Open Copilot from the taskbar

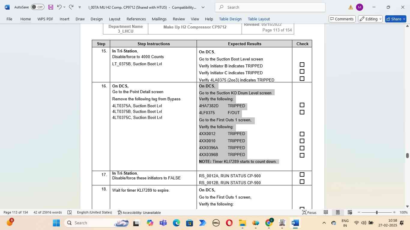click(x=150, y=223)
